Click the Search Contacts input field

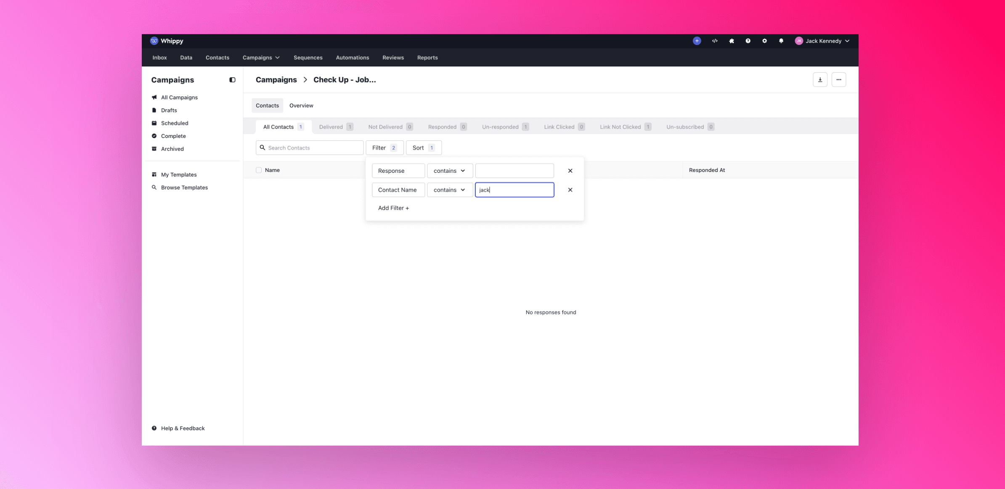click(310, 148)
